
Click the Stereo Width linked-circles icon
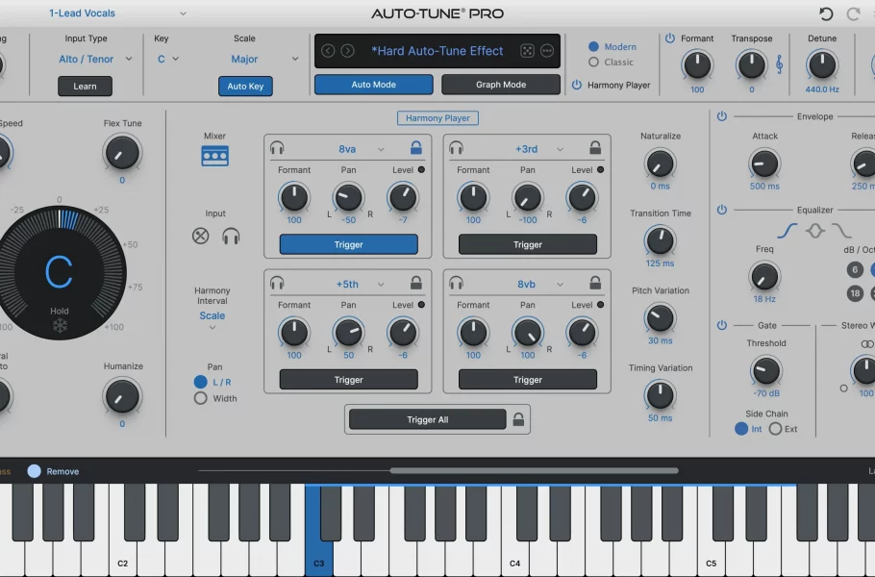tap(867, 343)
